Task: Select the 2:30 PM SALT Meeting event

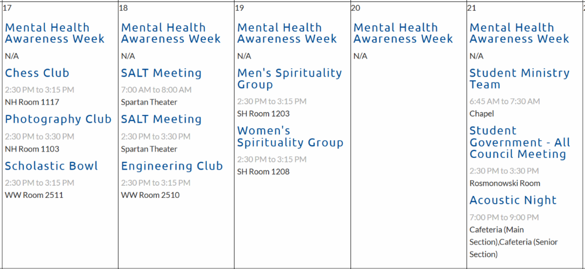Action: pyautogui.click(x=161, y=119)
